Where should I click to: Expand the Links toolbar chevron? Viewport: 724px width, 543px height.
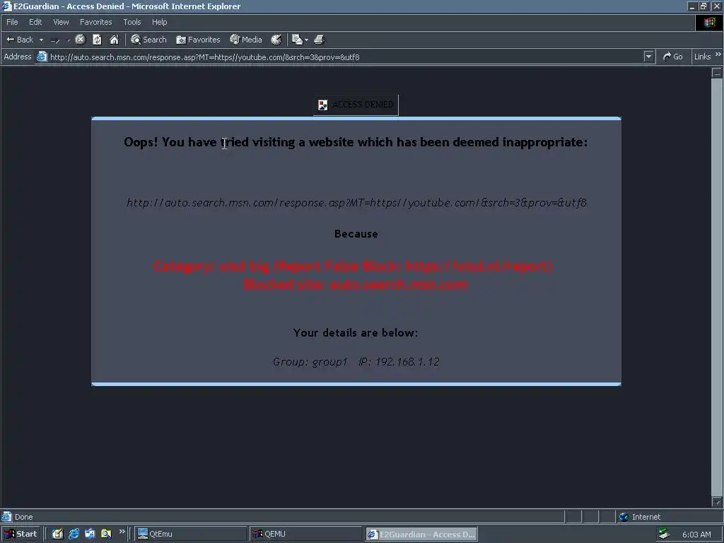tap(718, 54)
